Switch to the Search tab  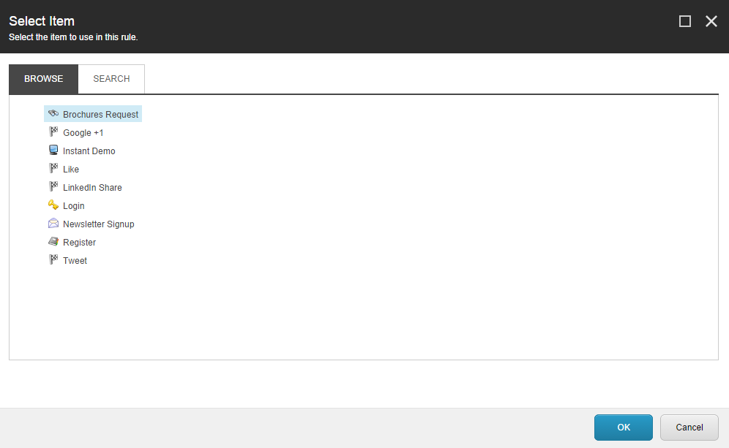click(111, 79)
